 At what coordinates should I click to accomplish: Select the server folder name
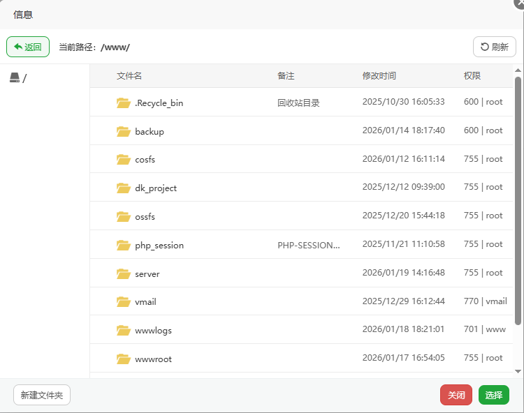(147, 274)
